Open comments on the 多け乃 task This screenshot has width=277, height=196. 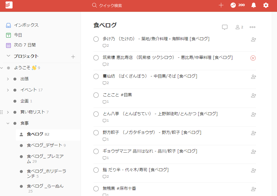[x=106, y=46]
